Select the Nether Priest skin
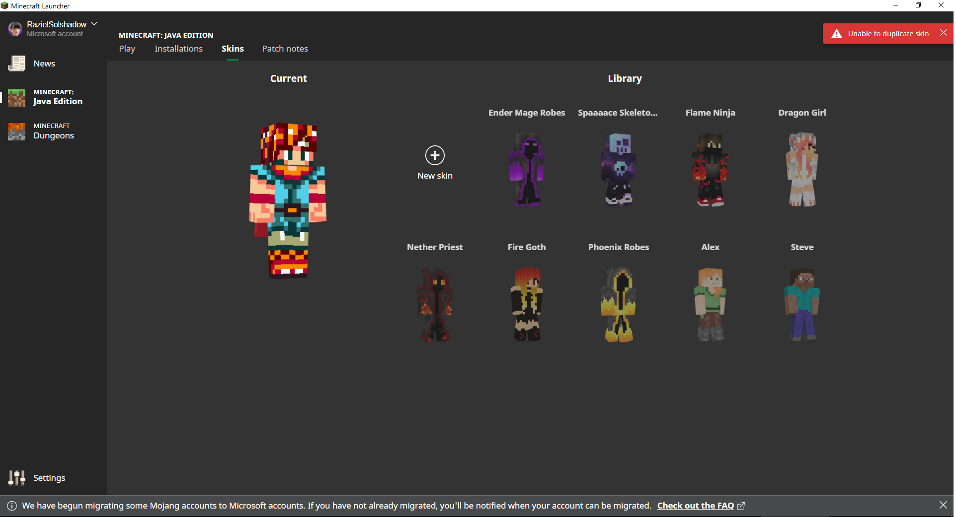 [x=435, y=304]
